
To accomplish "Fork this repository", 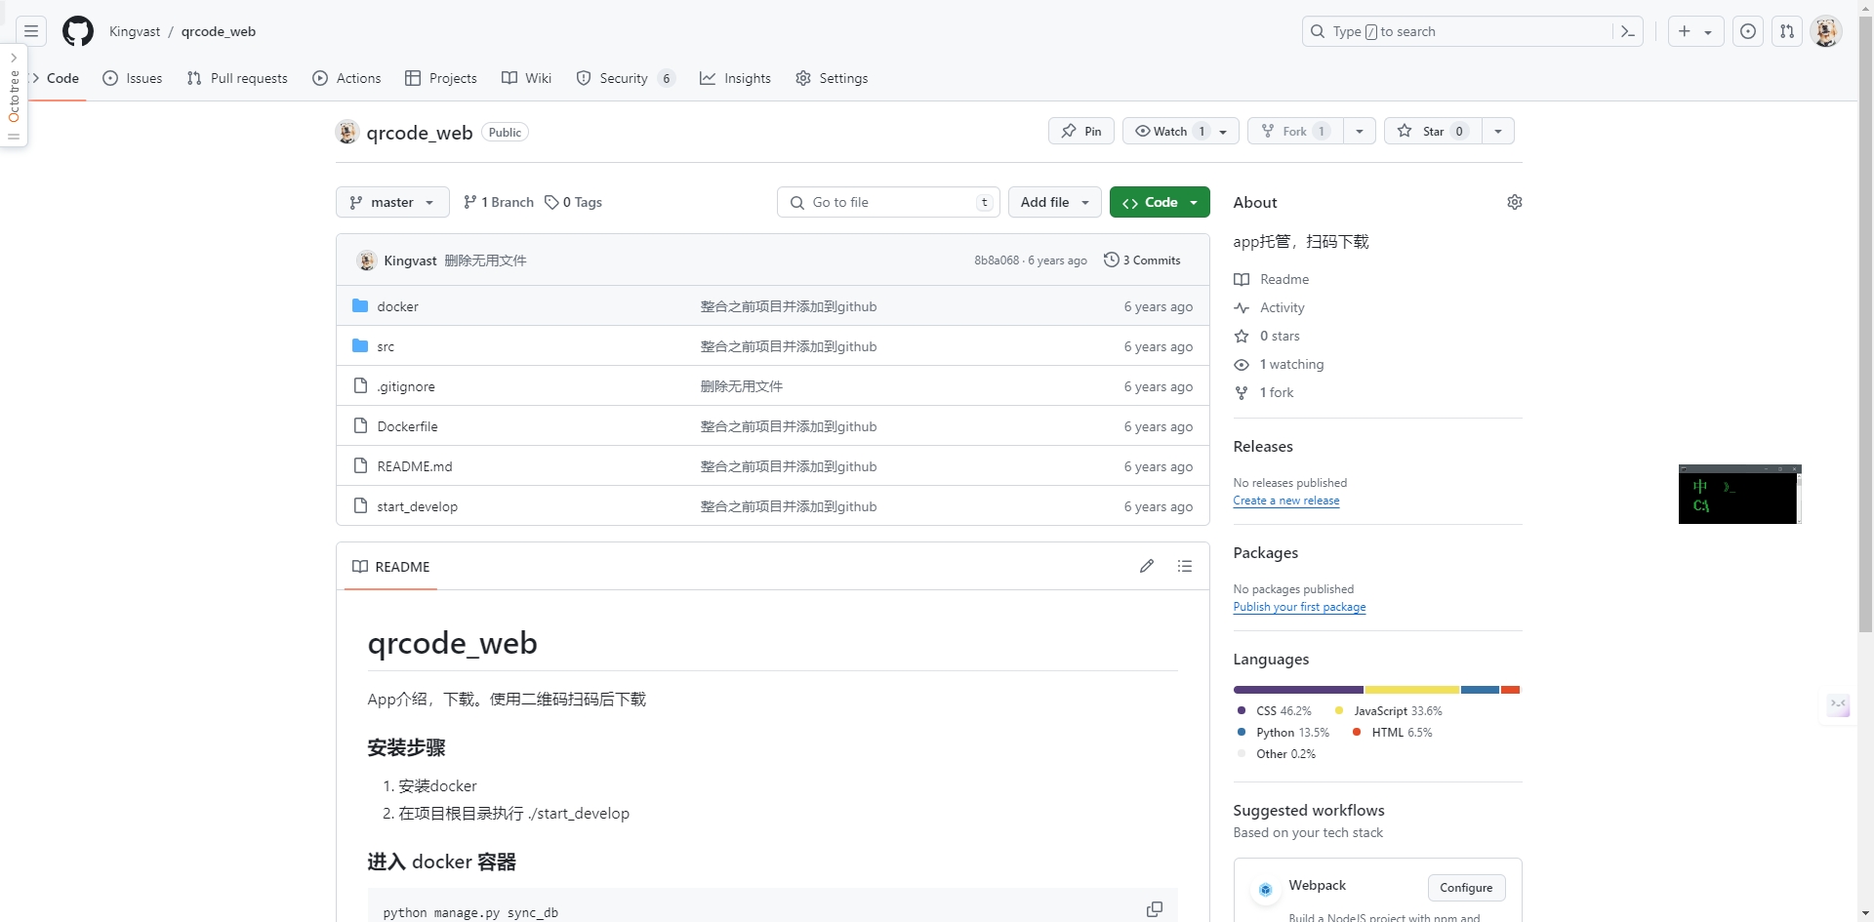I will 1295,131.
